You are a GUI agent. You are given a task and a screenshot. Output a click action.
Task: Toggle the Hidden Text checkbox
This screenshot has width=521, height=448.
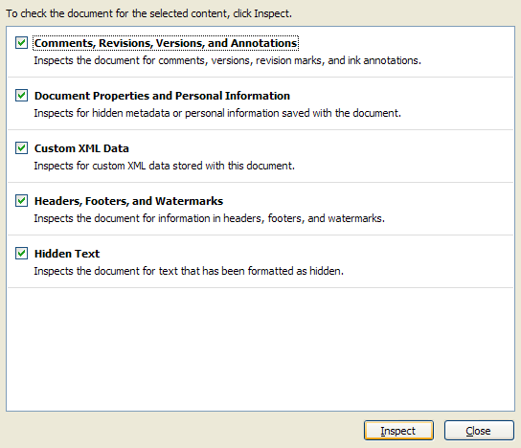pyautogui.click(x=21, y=253)
